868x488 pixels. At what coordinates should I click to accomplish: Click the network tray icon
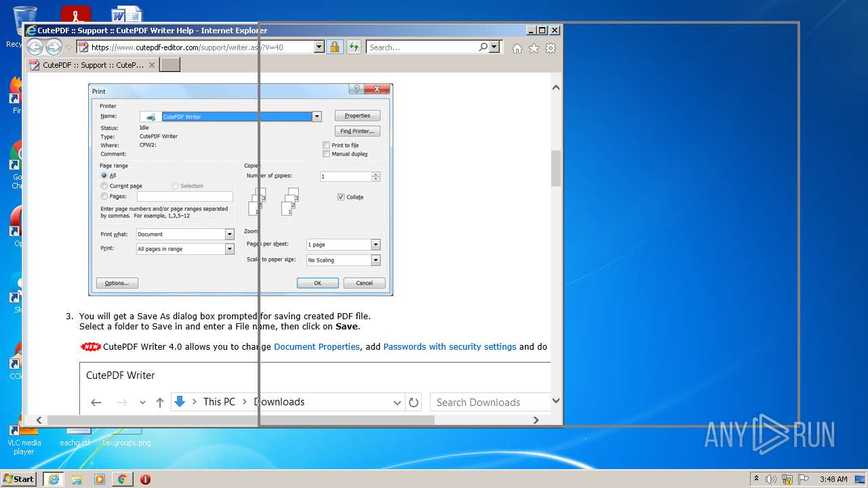pyautogui.click(x=787, y=479)
